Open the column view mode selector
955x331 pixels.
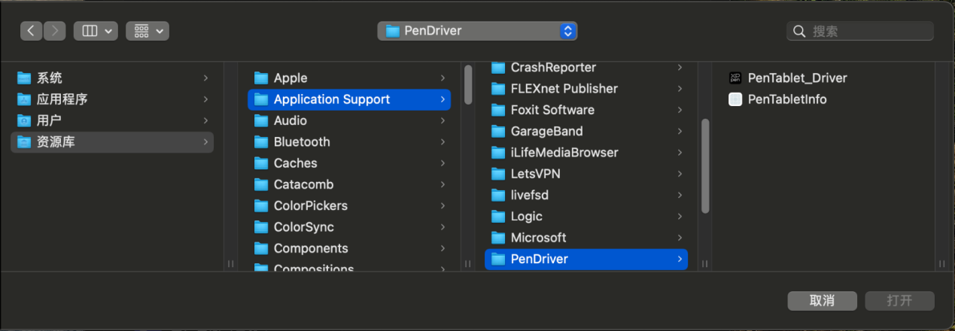click(x=96, y=31)
